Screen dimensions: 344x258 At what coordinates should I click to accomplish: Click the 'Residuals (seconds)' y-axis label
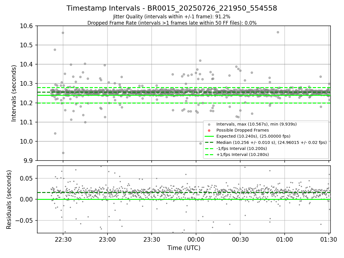[9, 200]
